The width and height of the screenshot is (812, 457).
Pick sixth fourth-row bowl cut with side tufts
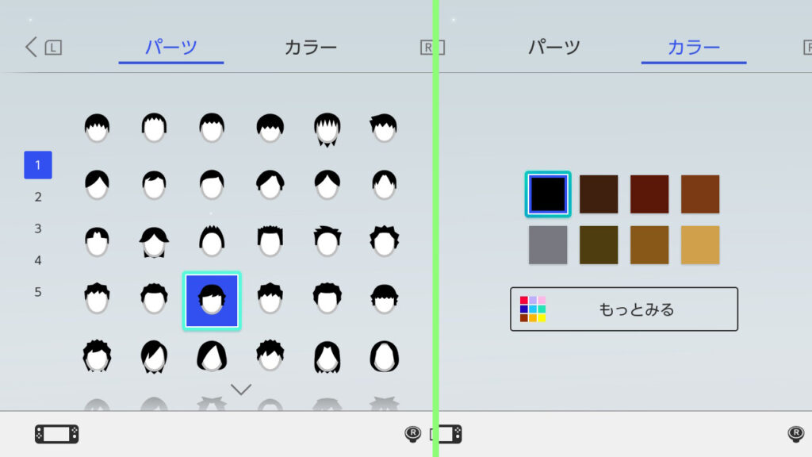pyautogui.click(x=385, y=298)
